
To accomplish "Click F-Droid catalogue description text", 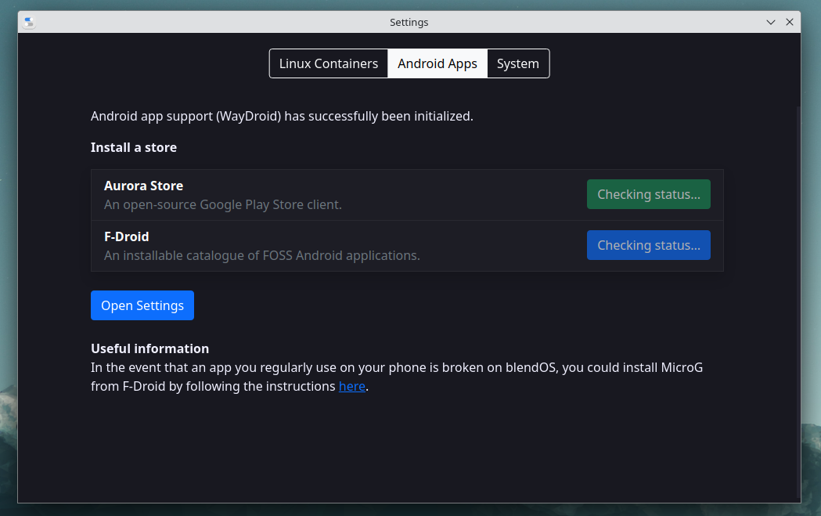I will pos(262,255).
